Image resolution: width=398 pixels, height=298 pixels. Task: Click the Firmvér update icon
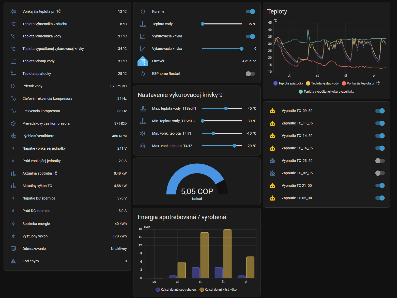[143, 61]
